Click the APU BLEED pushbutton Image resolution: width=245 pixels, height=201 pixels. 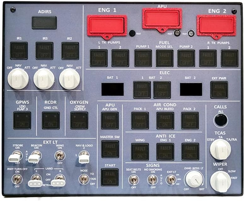[165, 121]
